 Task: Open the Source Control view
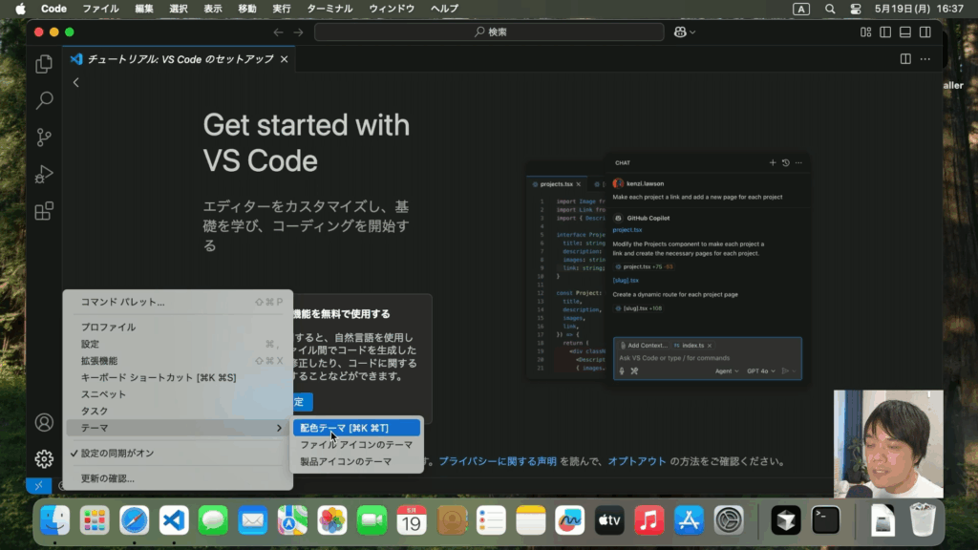(x=44, y=137)
